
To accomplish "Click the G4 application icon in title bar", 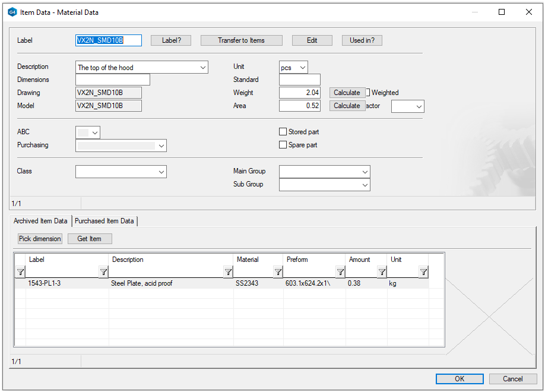I will [x=12, y=12].
